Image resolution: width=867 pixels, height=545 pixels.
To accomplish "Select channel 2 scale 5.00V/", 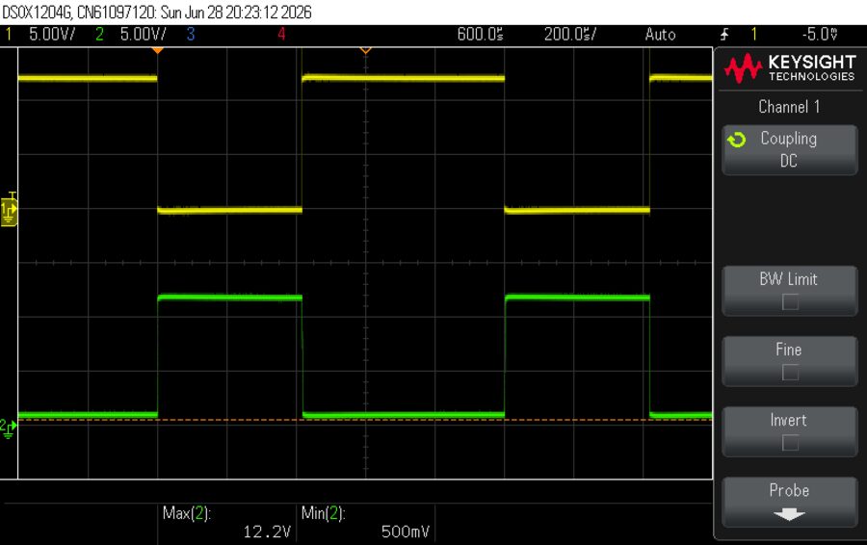I will point(144,35).
